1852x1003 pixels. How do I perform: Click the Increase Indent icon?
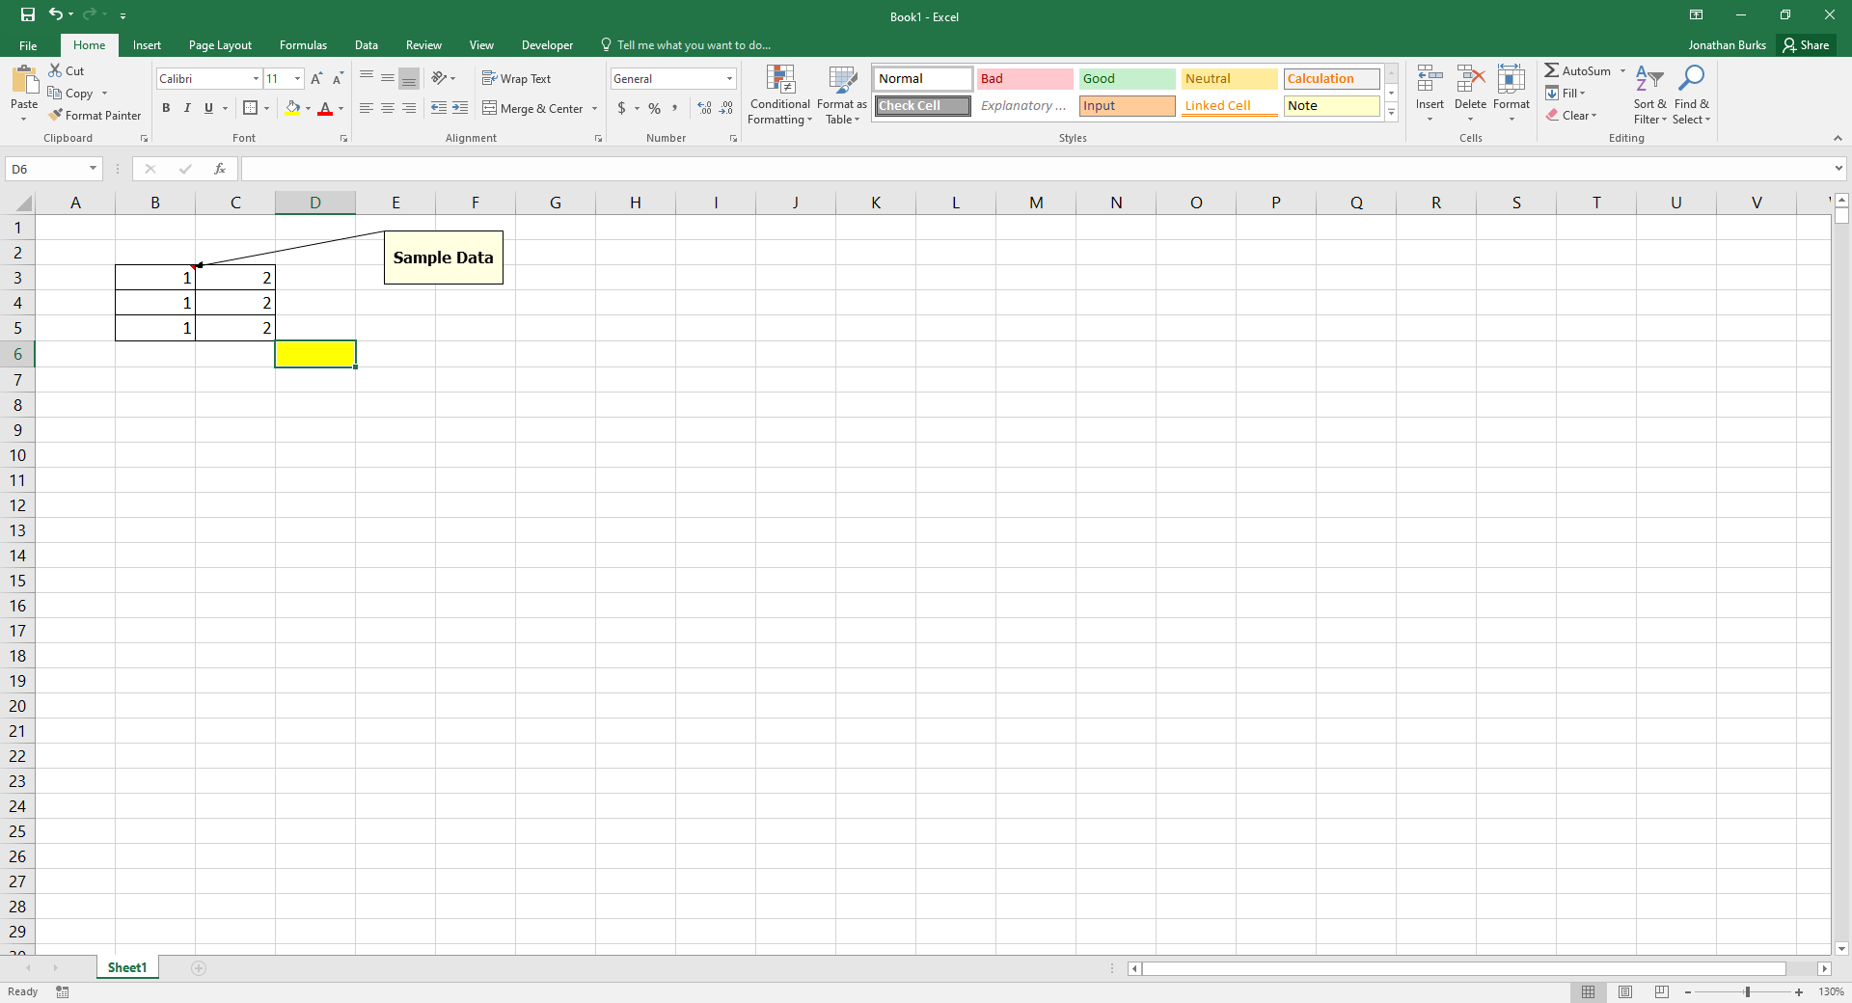pos(460,108)
